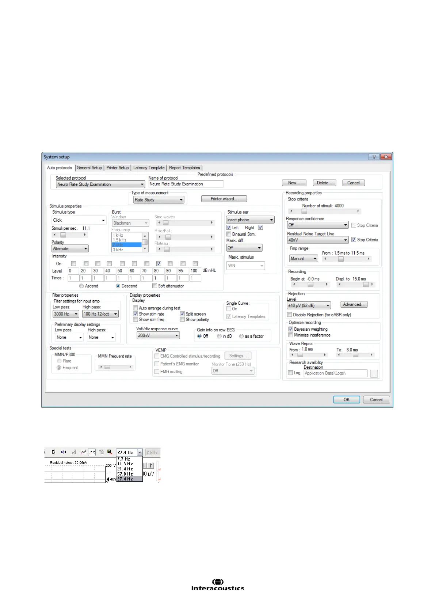Click the contra curve toolbar icon
The image size is (435, 616).
pyautogui.click(x=64, y=452)
